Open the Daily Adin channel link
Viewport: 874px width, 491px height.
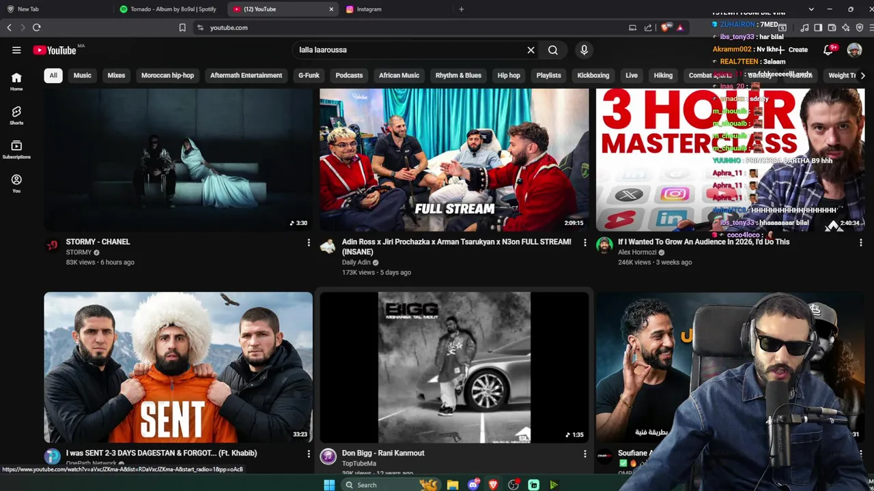click(356, 262)
